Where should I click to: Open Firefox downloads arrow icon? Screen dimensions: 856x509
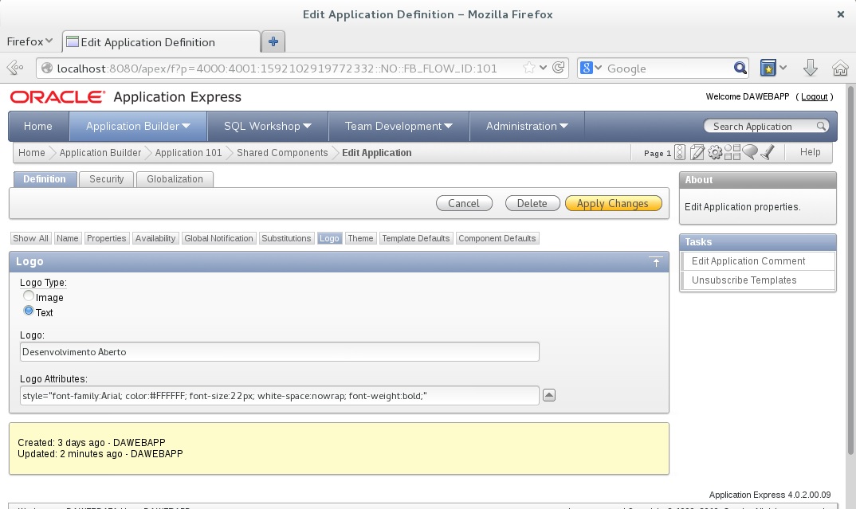(x=811, y=69)
